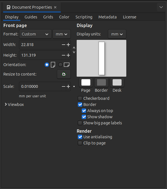Image resolution: width=167 pixels, height=189 pixels.
Task: Open the Metadata tab
Action: [108, 17]
